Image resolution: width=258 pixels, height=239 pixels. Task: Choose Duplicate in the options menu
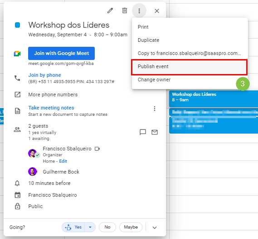(x=190, y=40)
